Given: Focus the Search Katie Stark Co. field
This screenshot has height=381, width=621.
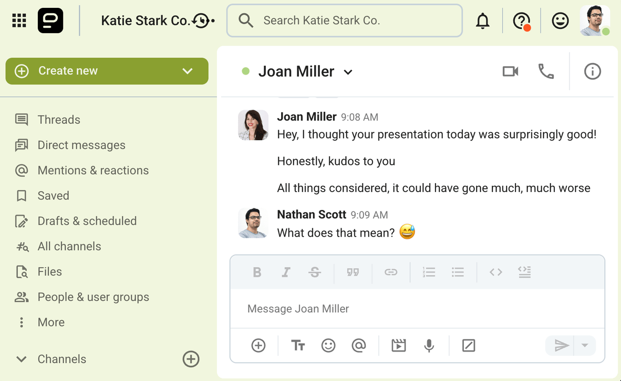Looking at the screenshot, I should [345, 20].
